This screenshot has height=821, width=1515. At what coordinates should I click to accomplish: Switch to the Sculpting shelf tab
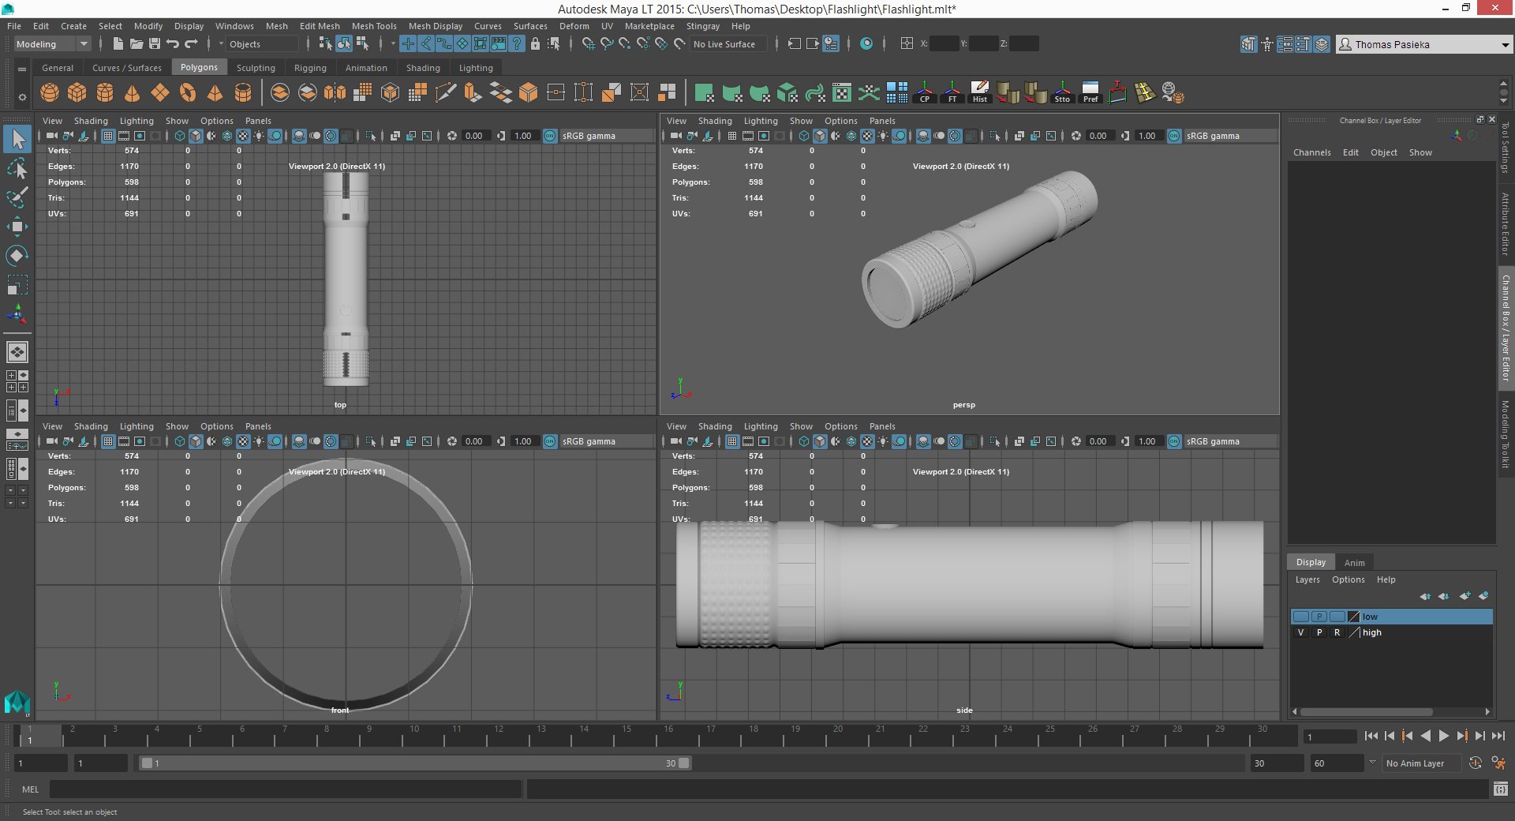[x=256, y=68]
